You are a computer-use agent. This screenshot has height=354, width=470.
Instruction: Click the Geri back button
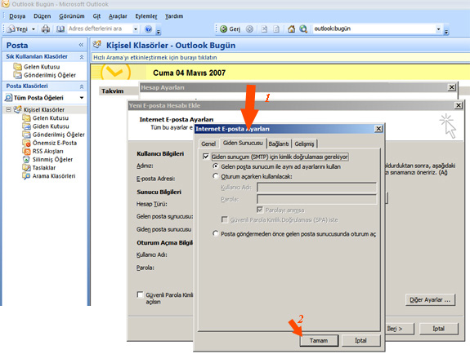pos(230,29)
